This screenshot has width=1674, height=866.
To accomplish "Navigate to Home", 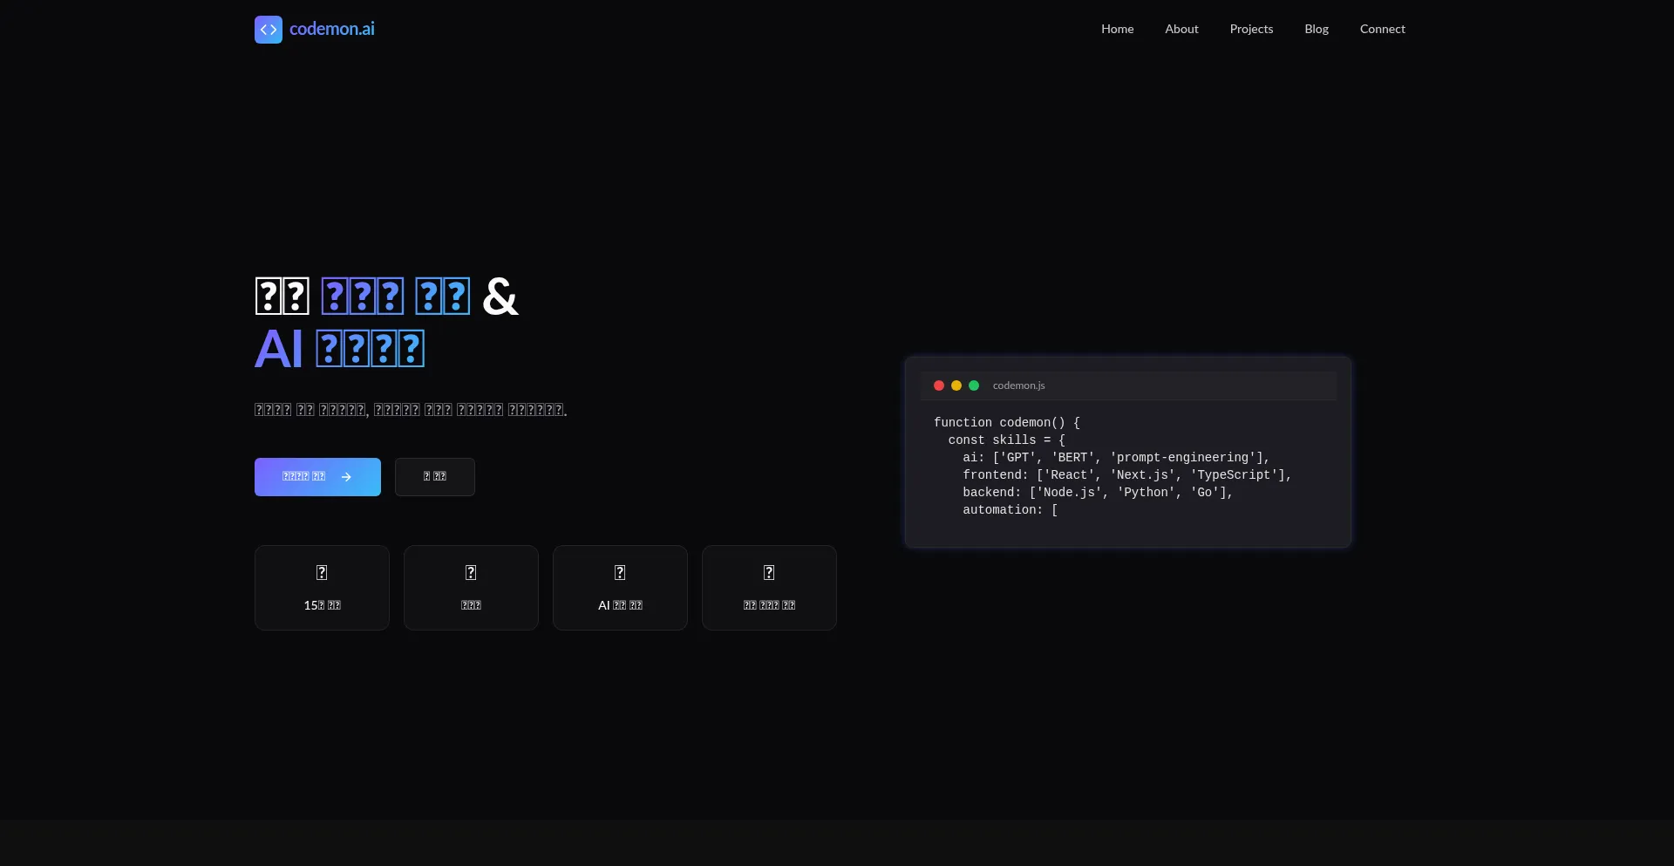I will [1117, 29].
